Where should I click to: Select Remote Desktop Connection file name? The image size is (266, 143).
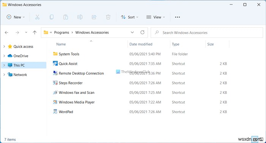81,73
